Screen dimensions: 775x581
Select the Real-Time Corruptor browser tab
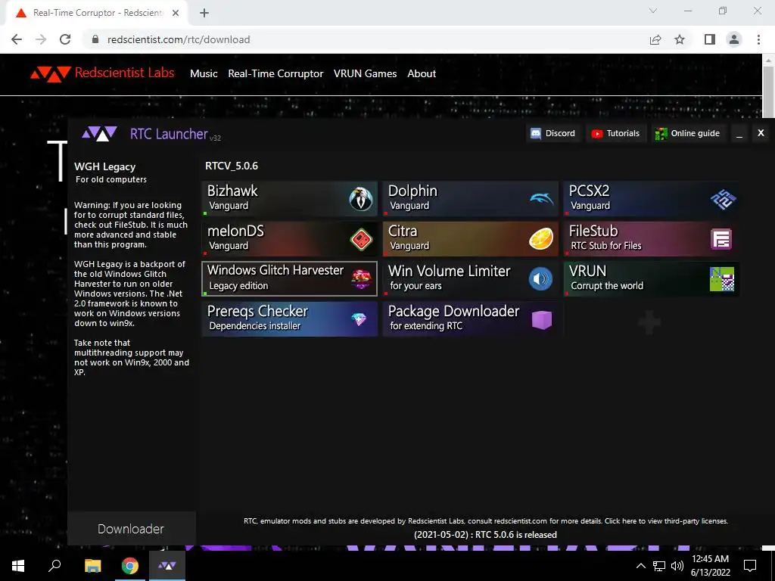click(x=96, y=13)
